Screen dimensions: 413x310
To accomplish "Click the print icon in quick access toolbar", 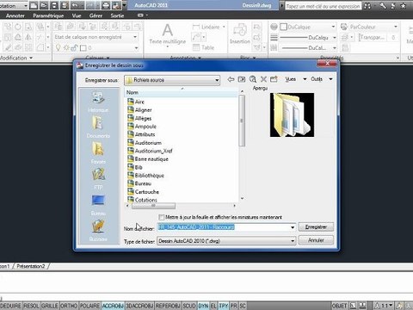I will 106,5.
